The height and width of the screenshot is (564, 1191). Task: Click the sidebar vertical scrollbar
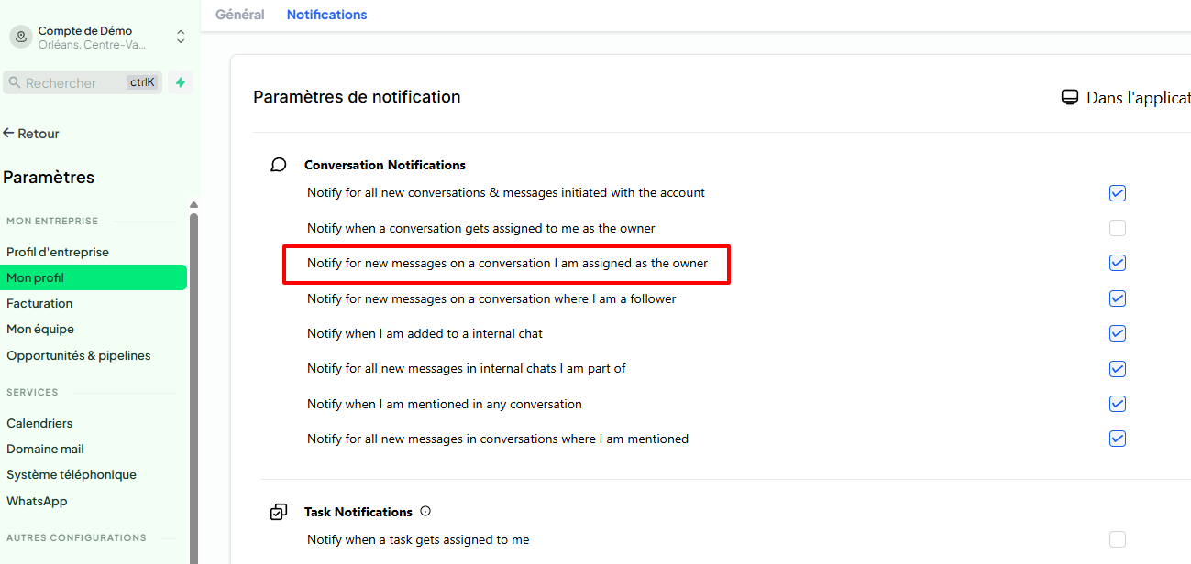pos(193,385)
